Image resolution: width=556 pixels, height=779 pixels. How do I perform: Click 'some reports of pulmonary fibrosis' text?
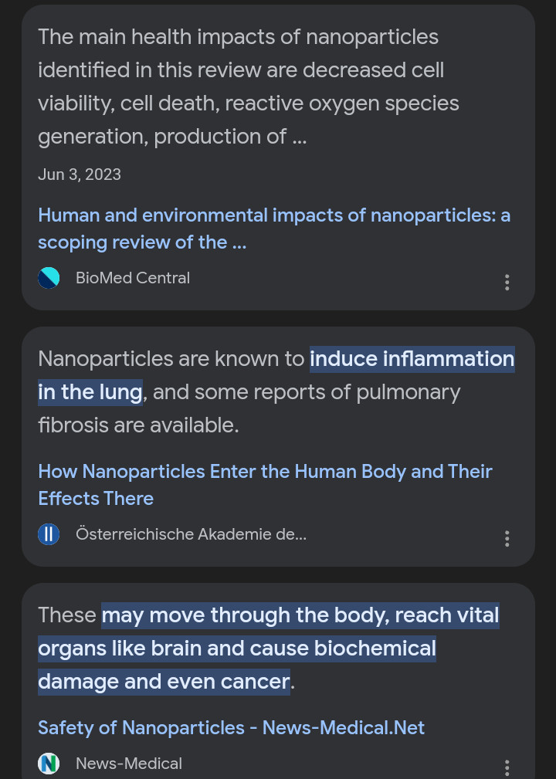tap(326, 392)
